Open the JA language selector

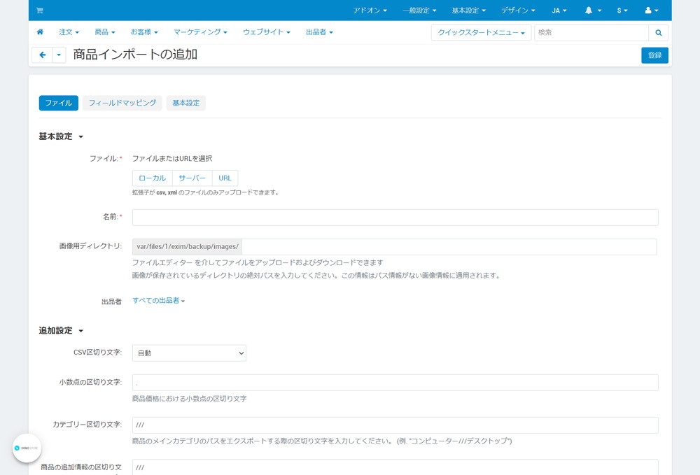pyautogui.click(x=559, y=10)
